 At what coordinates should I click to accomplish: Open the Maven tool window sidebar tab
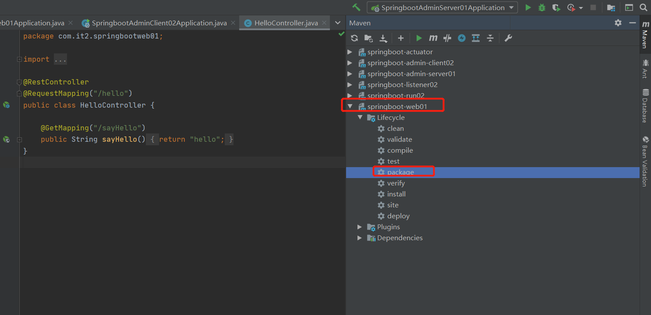[645, 34]
